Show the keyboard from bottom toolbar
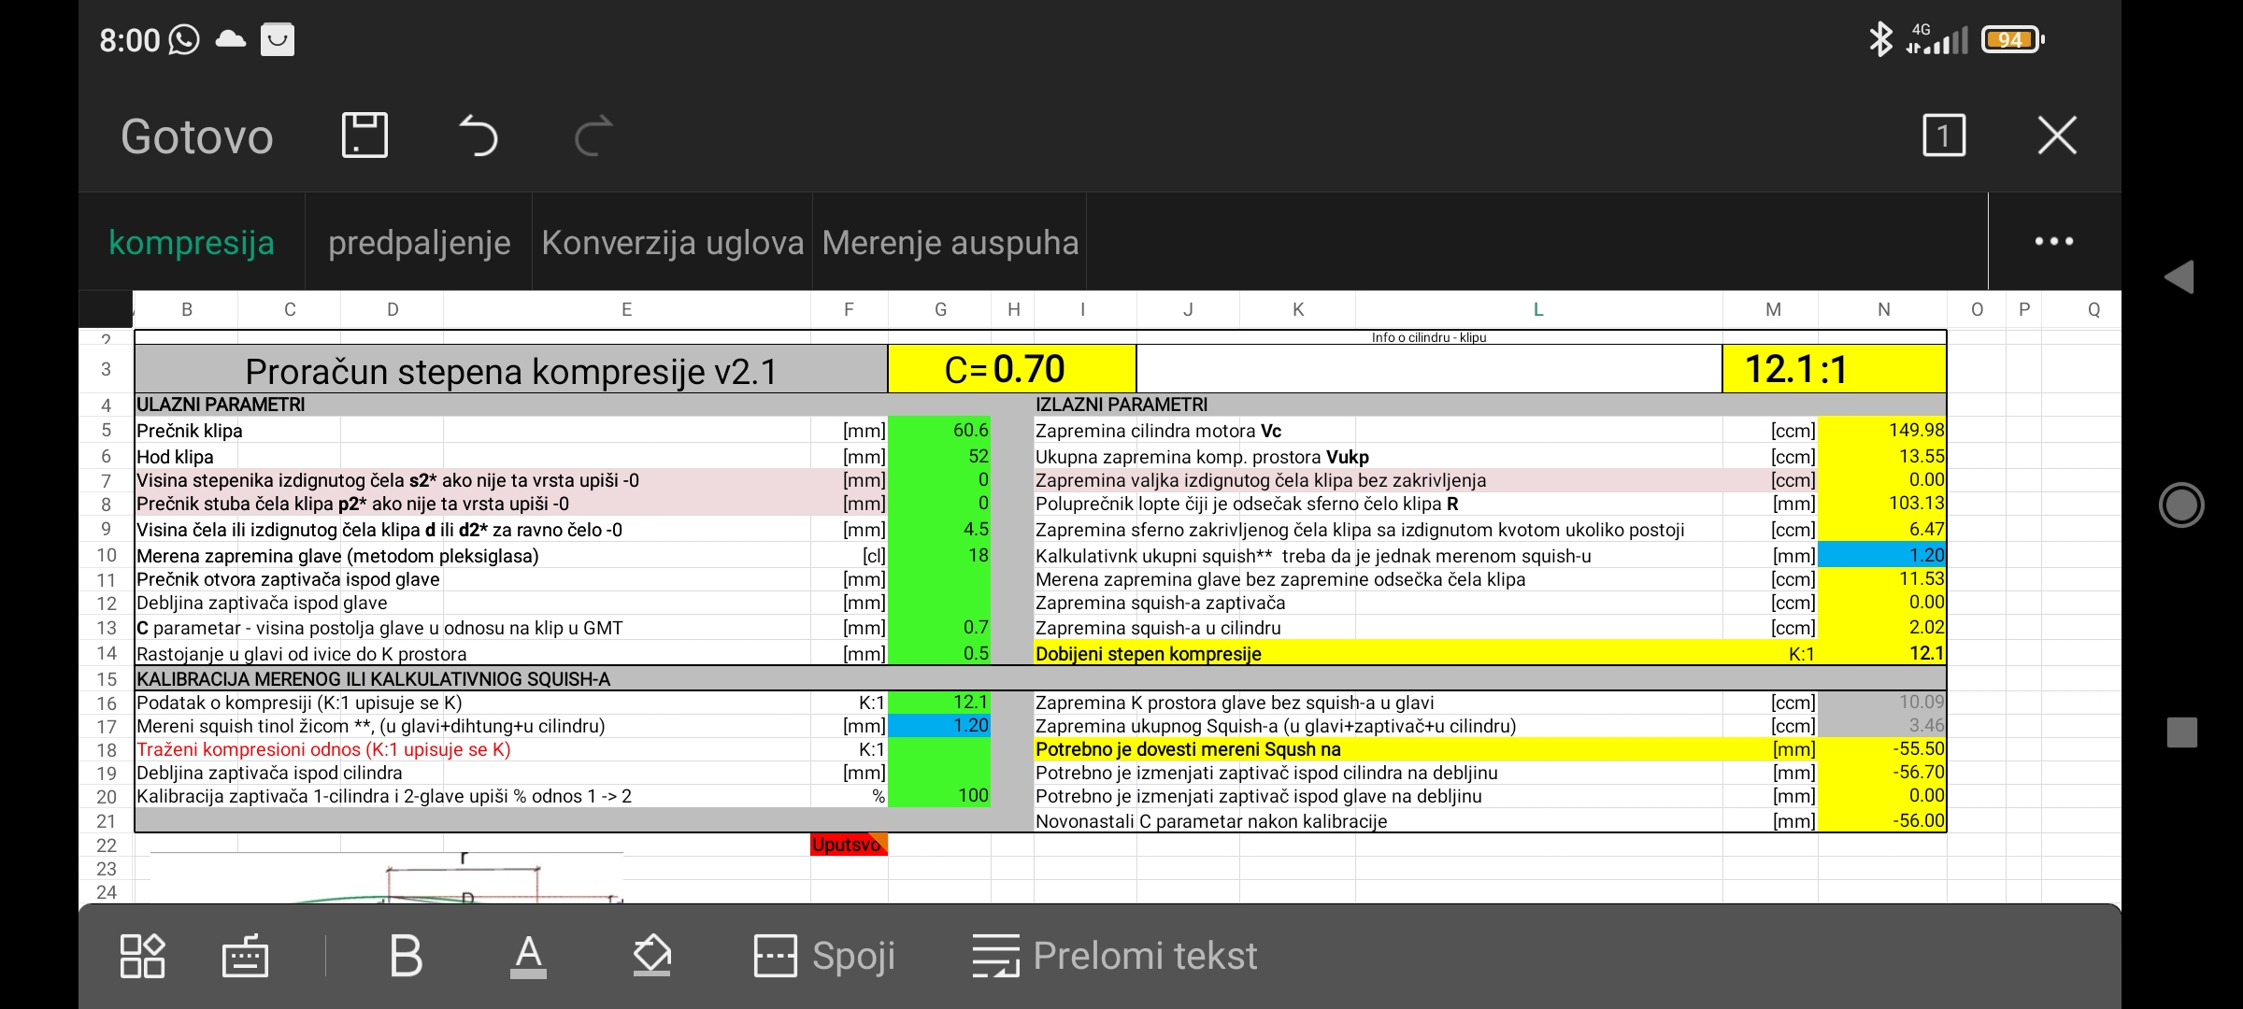The height and width of the screenshot is (1009, 2243). (x=246, y=956)
